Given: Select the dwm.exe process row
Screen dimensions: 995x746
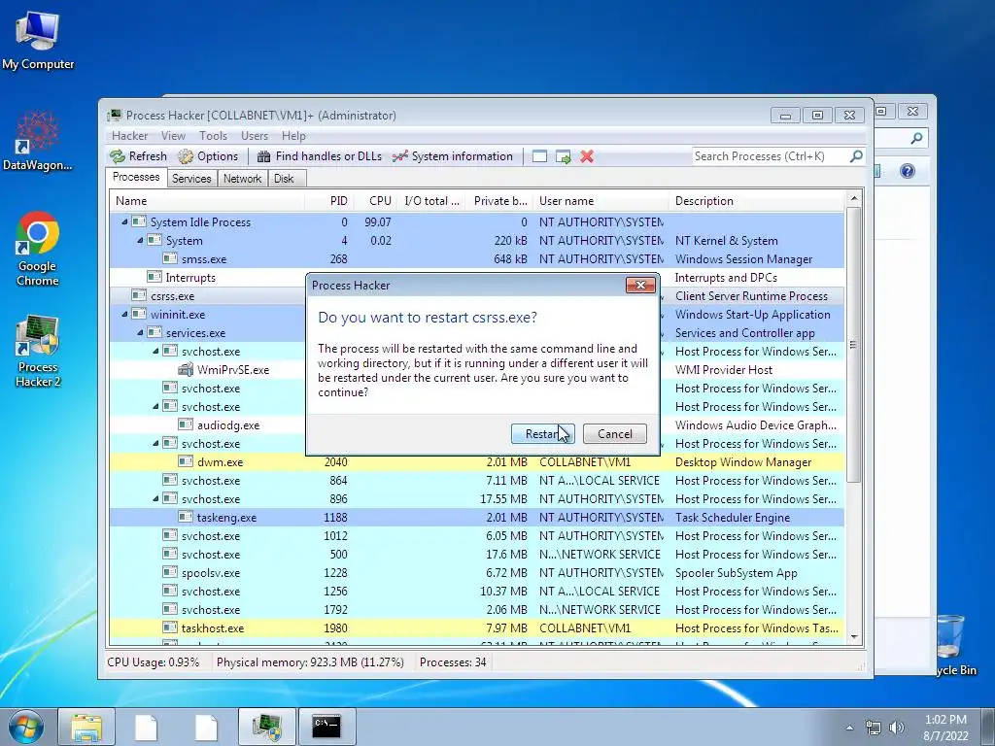Looking at the screenshot, I should click(x=477, y=461).
